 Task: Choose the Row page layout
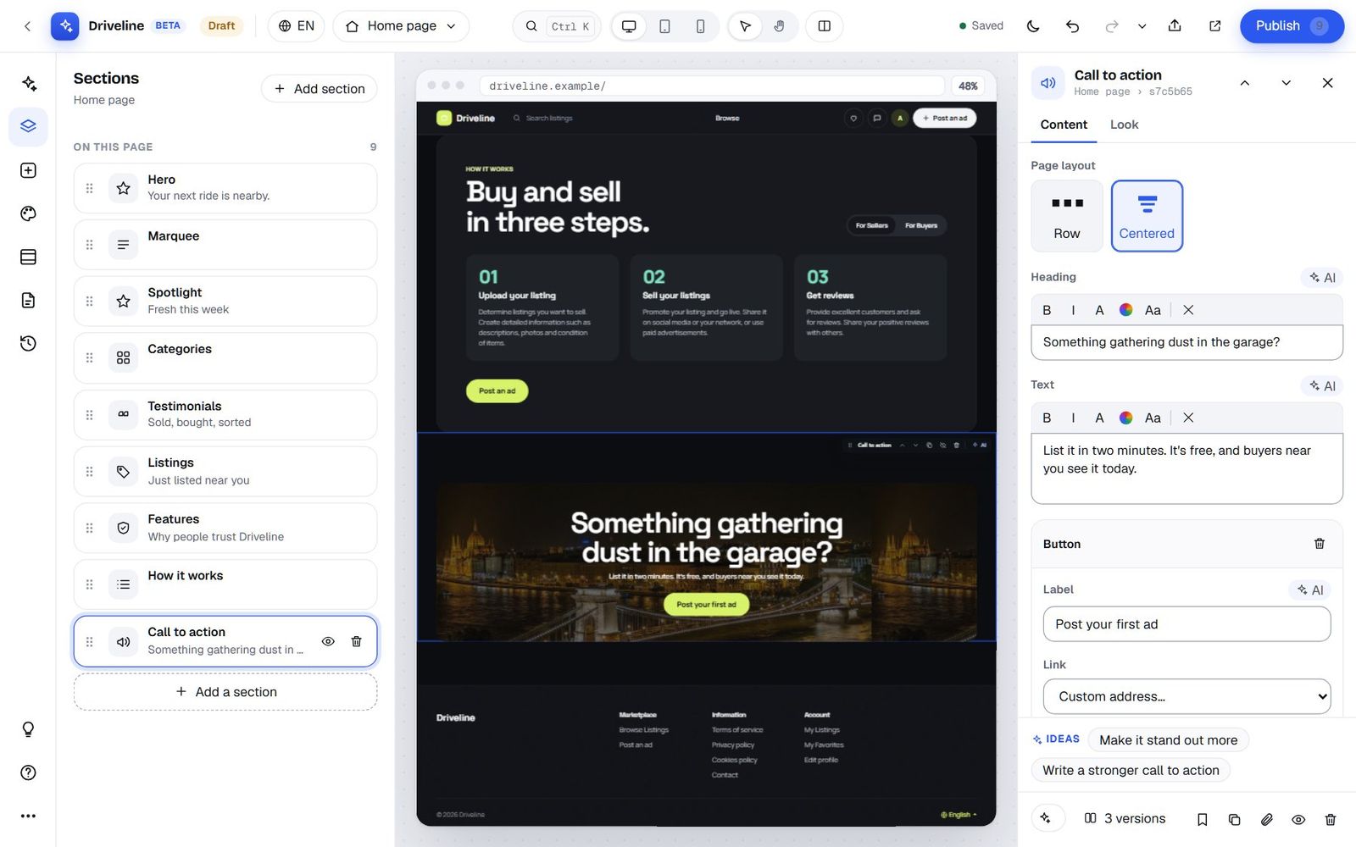point(1067,216)
